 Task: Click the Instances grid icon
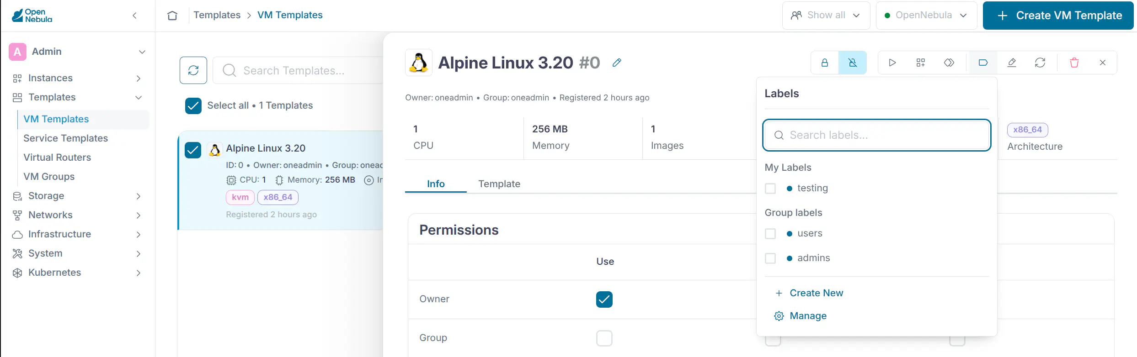pyautogui.click(x=17, y=78)
